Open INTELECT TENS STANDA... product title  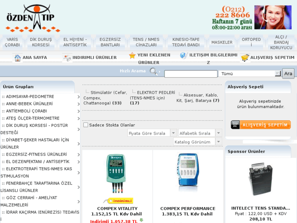point(261,208)
